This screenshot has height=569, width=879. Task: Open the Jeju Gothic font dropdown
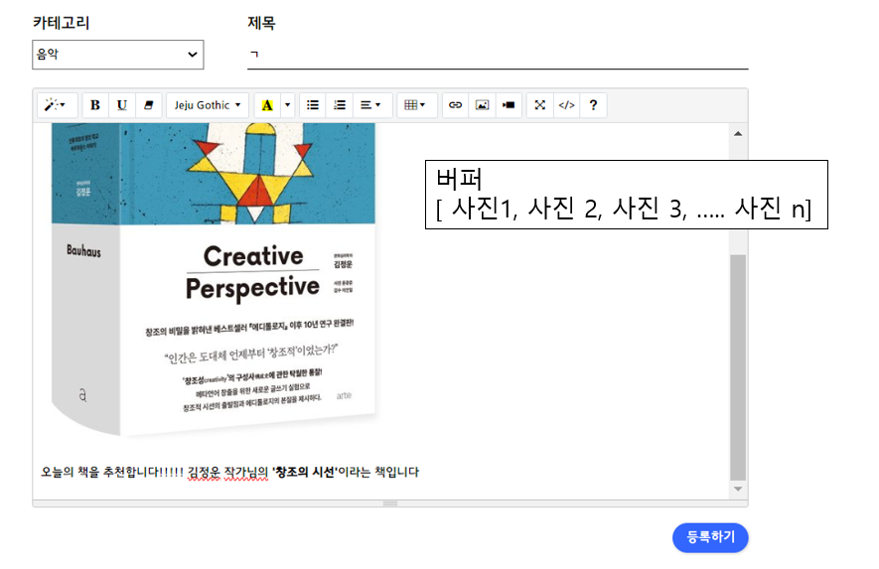pyautogui.click(x=208, y=105)
